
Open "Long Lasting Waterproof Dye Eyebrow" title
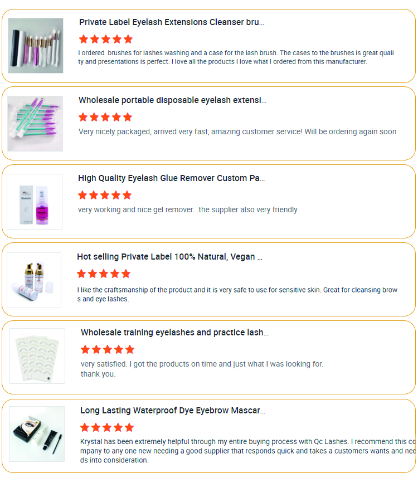172,411
